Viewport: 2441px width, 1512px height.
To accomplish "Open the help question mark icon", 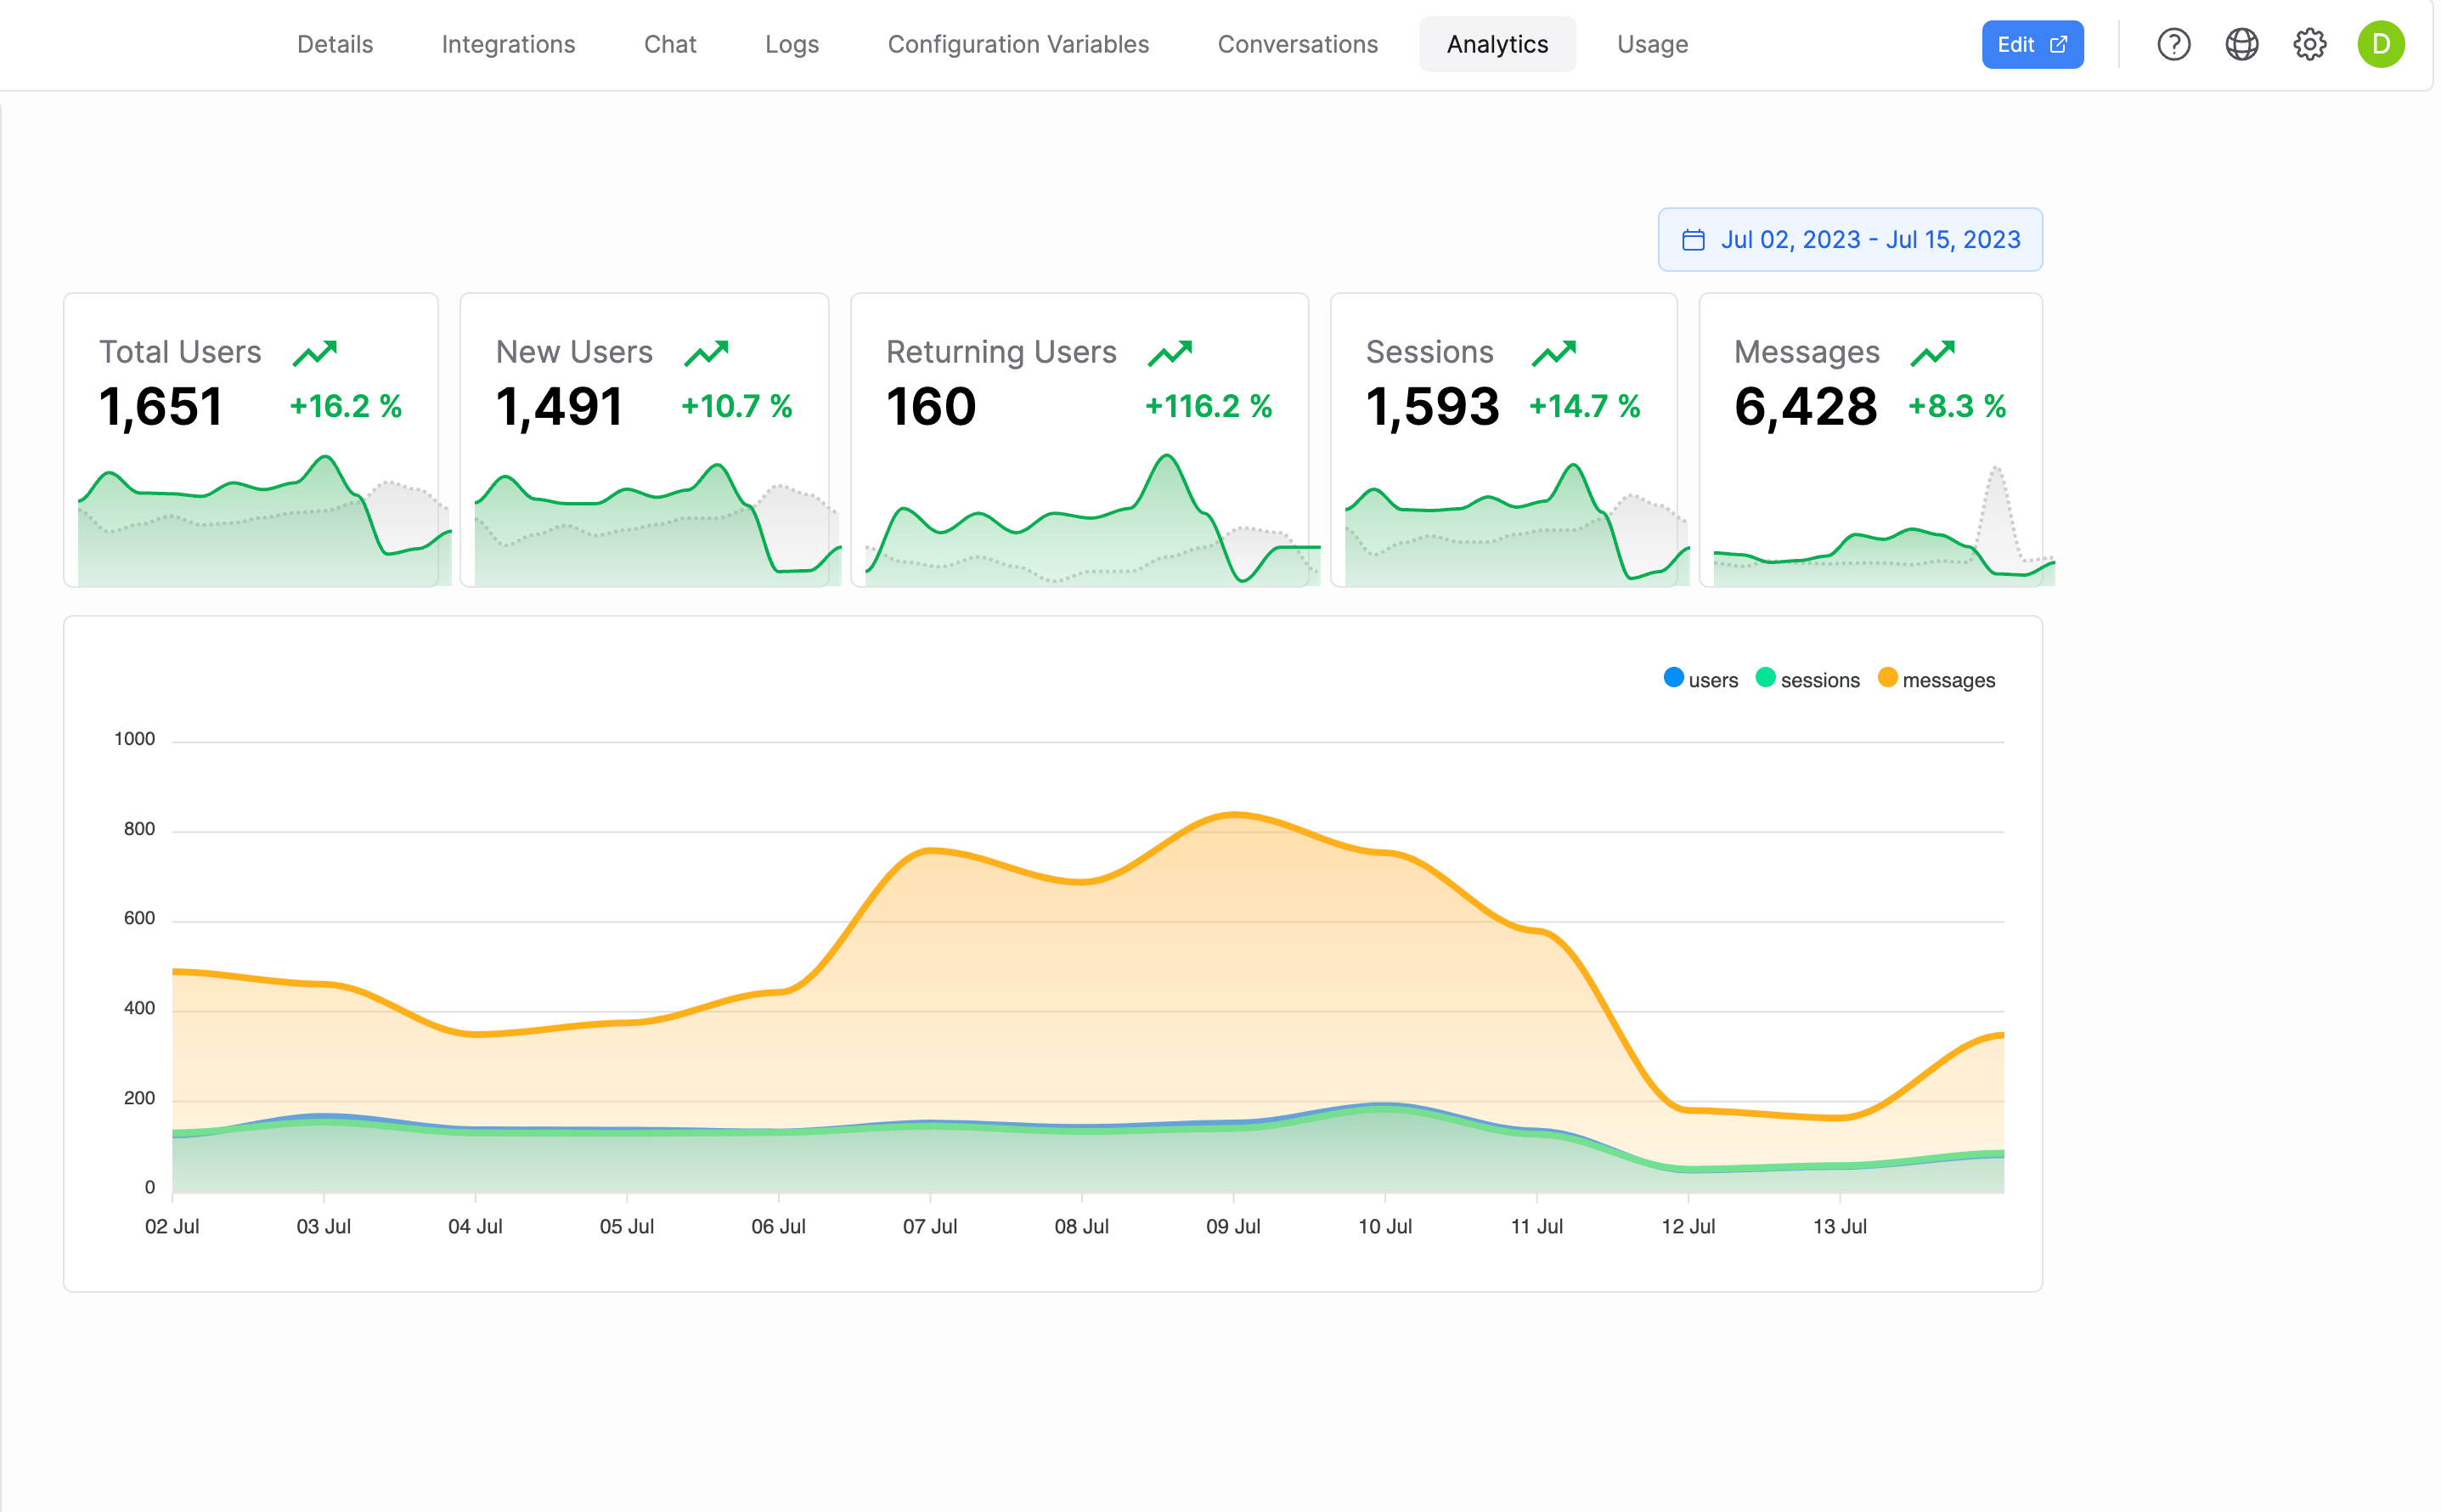I will pyautogui.click(x=2173, y=44).
